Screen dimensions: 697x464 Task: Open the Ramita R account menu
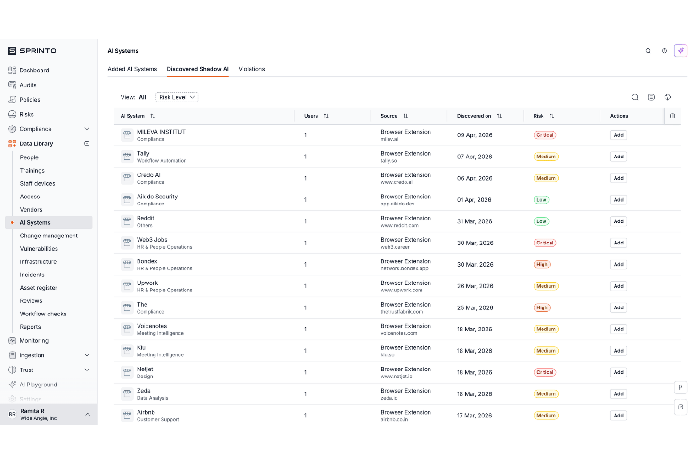pyautogui.click(x=49, y=415)
